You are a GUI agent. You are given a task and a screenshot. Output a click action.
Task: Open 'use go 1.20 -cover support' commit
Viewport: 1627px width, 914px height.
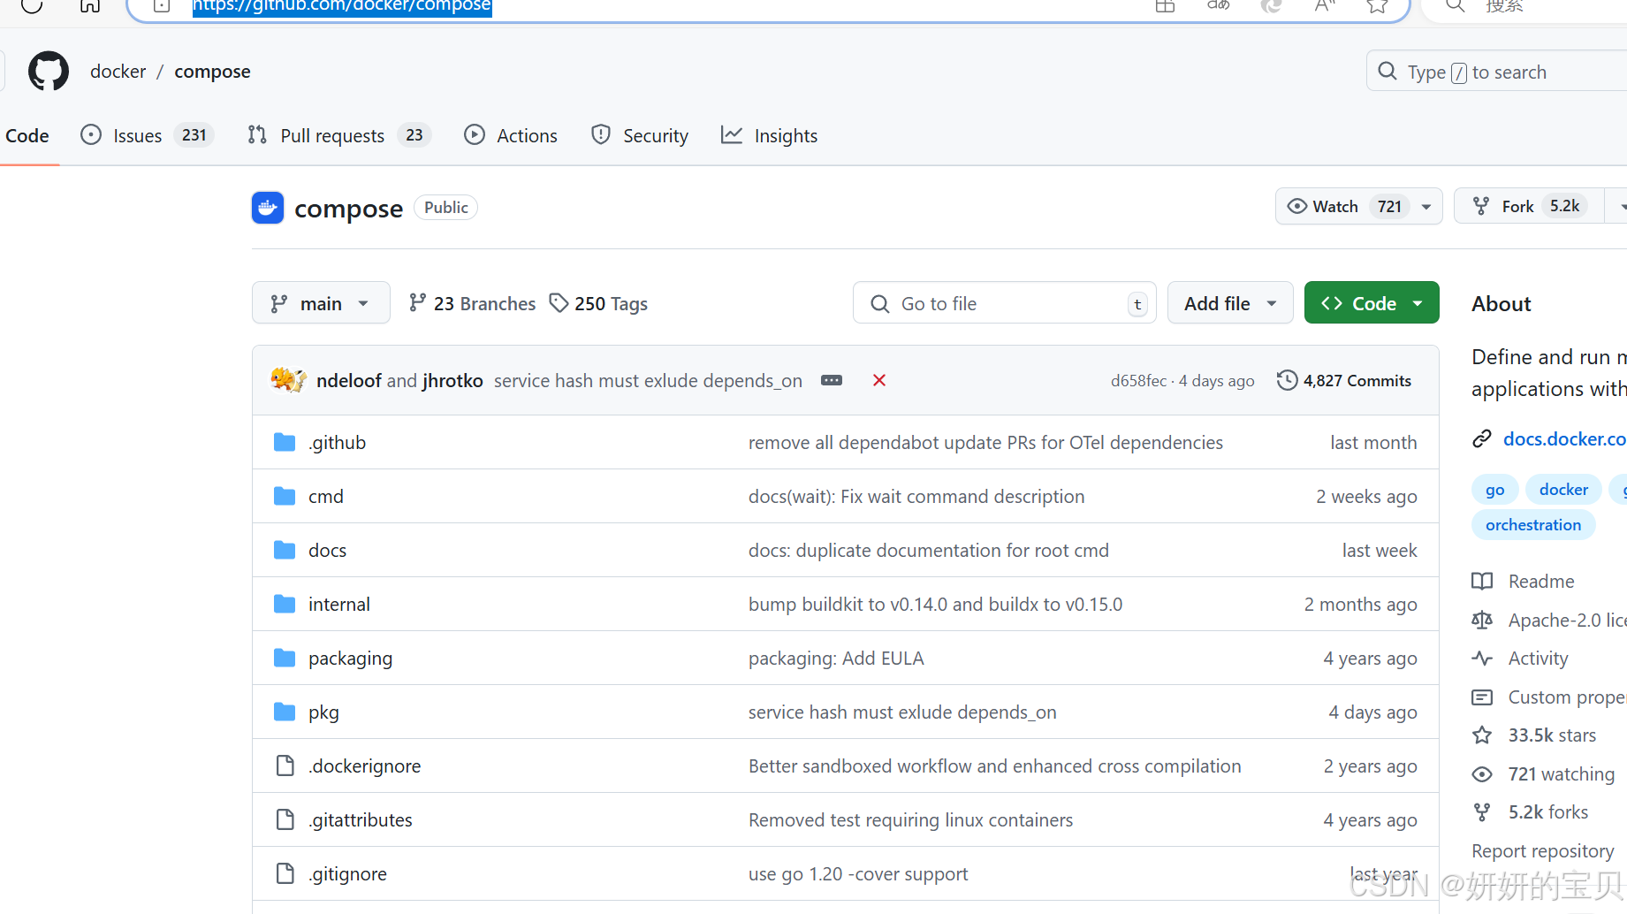coord(858,873)
